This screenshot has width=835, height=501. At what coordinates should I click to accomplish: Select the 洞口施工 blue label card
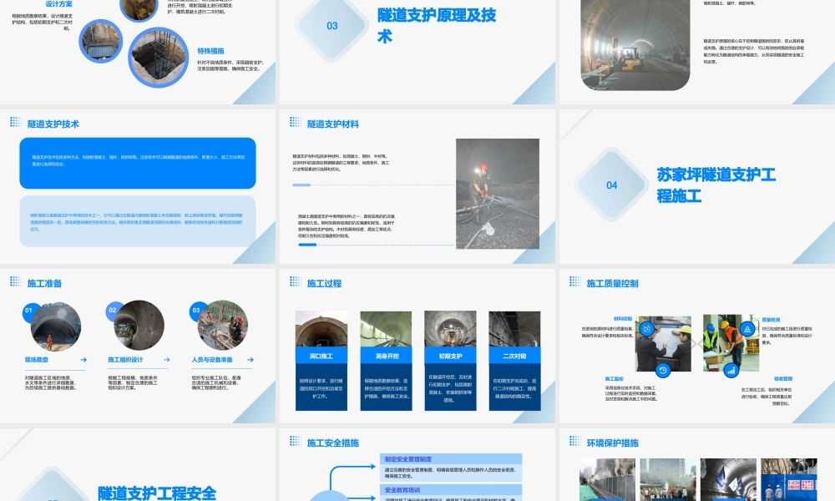(321, 356)
